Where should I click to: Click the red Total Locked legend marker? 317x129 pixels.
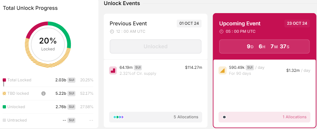click(4, 80)
